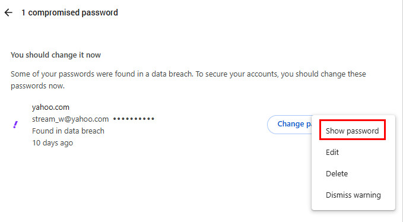Click the '10 days ago' timestamp
The width and height of the screenshot is (403, 222).
click(x=52, y=142)
